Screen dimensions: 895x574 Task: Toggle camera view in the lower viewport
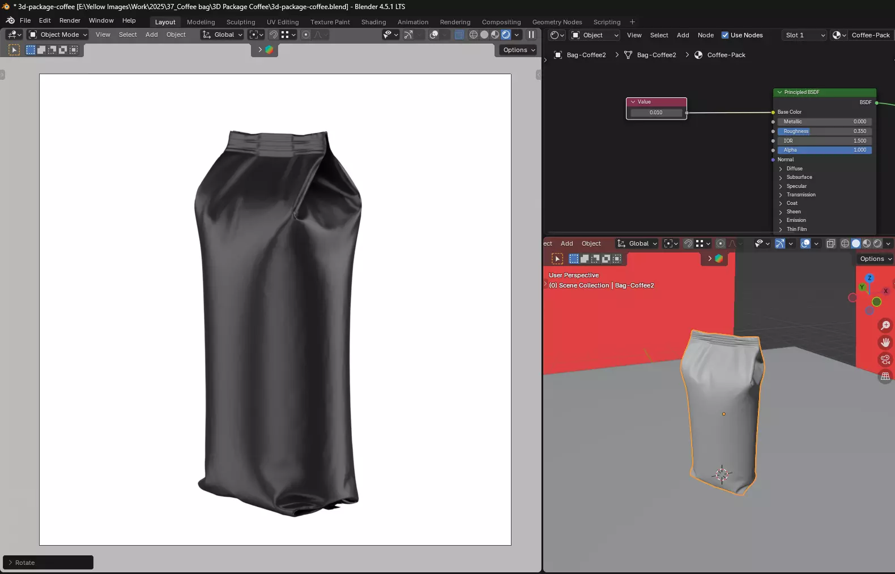pyautogui.click(x=885, y=359)
